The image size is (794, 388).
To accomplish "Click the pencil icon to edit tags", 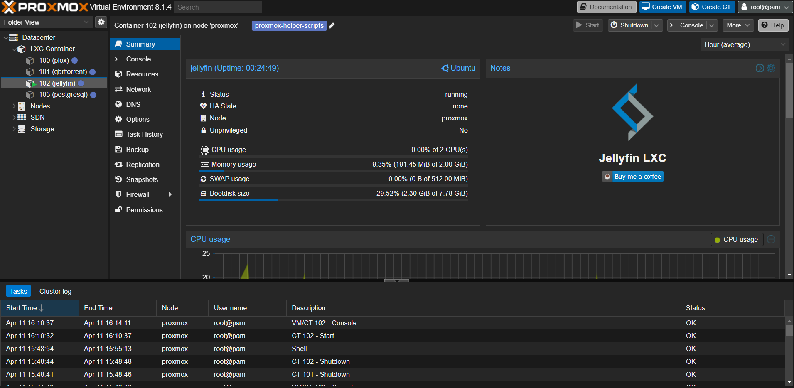I will (332, 26).
